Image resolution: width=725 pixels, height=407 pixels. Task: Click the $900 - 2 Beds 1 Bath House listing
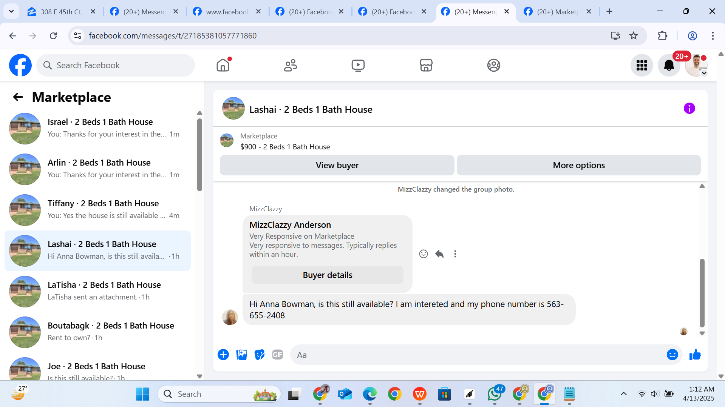pos(285,147)
